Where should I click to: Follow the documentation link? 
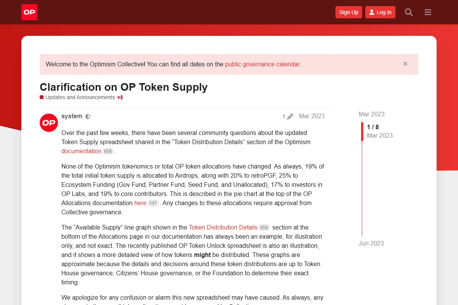(x=81, y=151)
